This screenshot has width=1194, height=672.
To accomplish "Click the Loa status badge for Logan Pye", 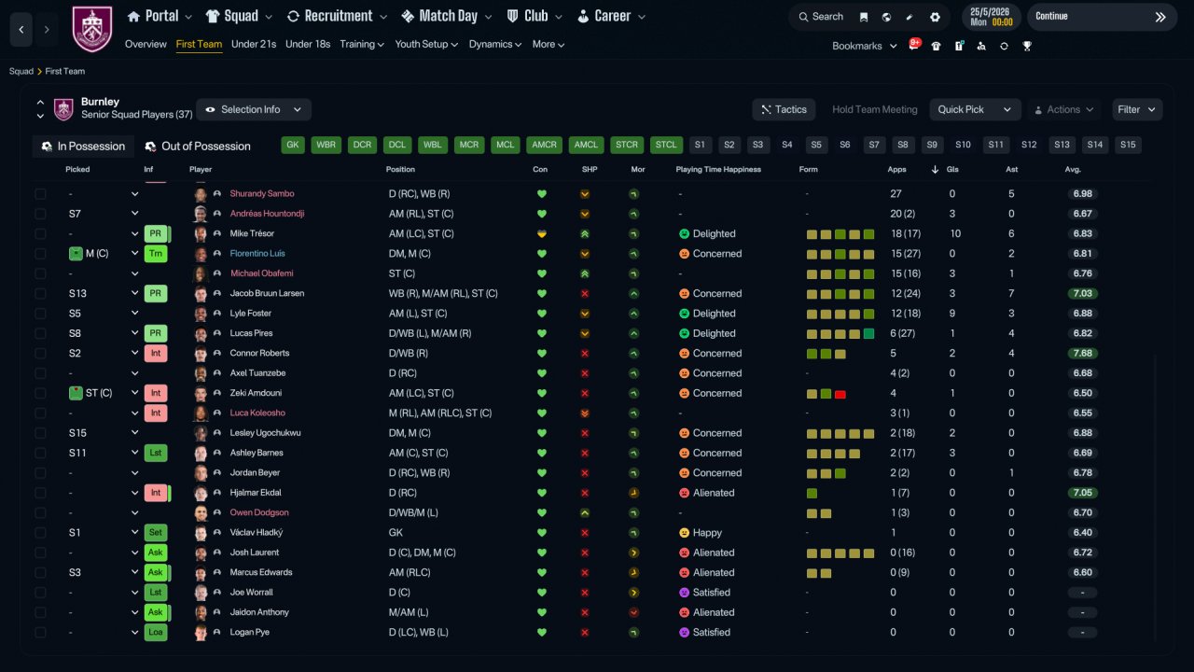I will tap(156, 633).
